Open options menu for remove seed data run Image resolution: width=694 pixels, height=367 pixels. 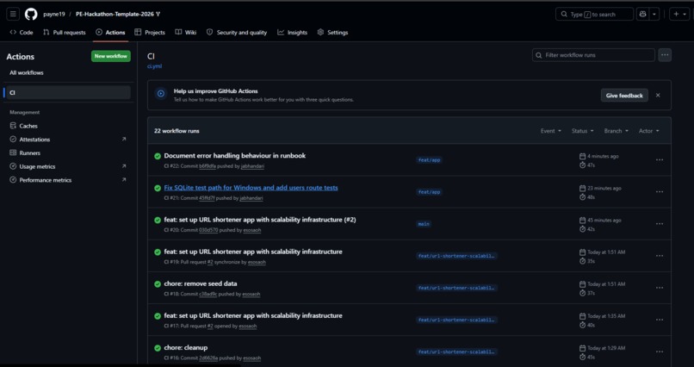660,288
